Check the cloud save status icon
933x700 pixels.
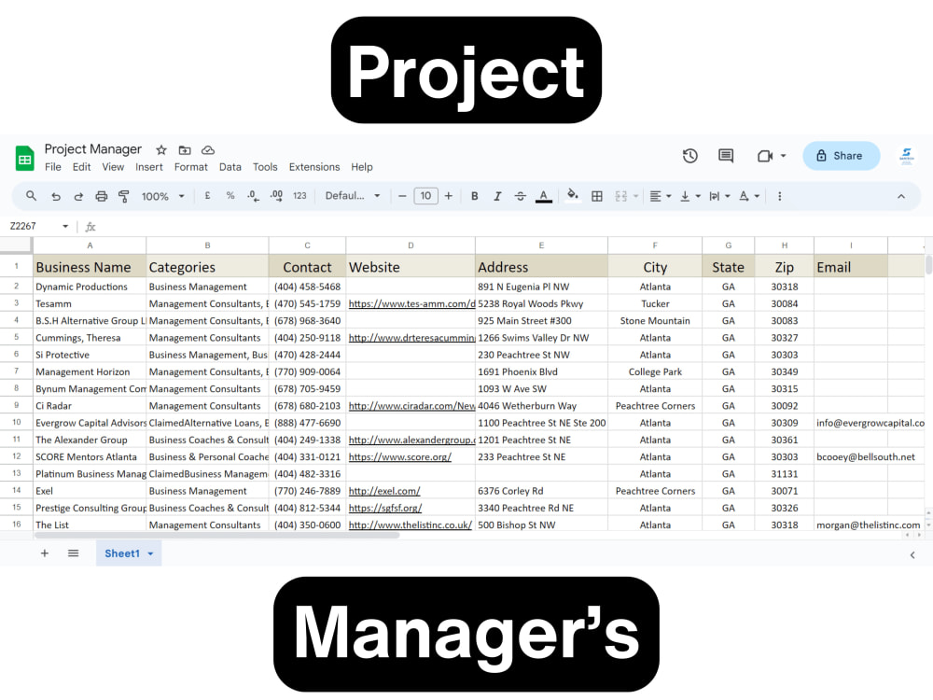click(x=208, y=150)
